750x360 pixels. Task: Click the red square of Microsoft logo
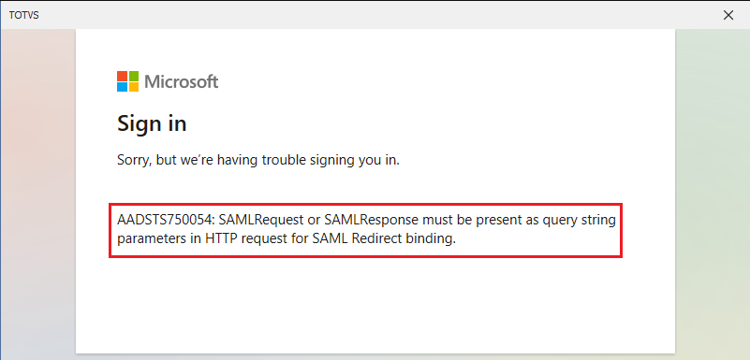click(x=122, y=76)
